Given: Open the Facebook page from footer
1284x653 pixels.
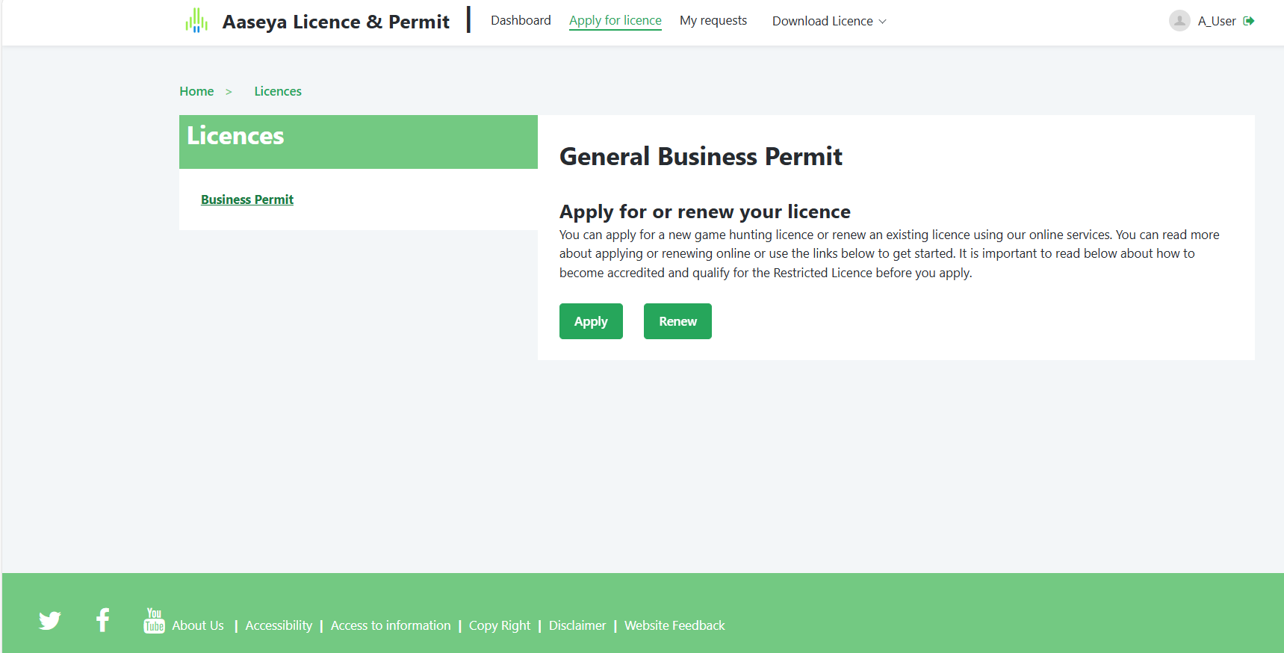Looking at the screenshot, I should point(103,620).
